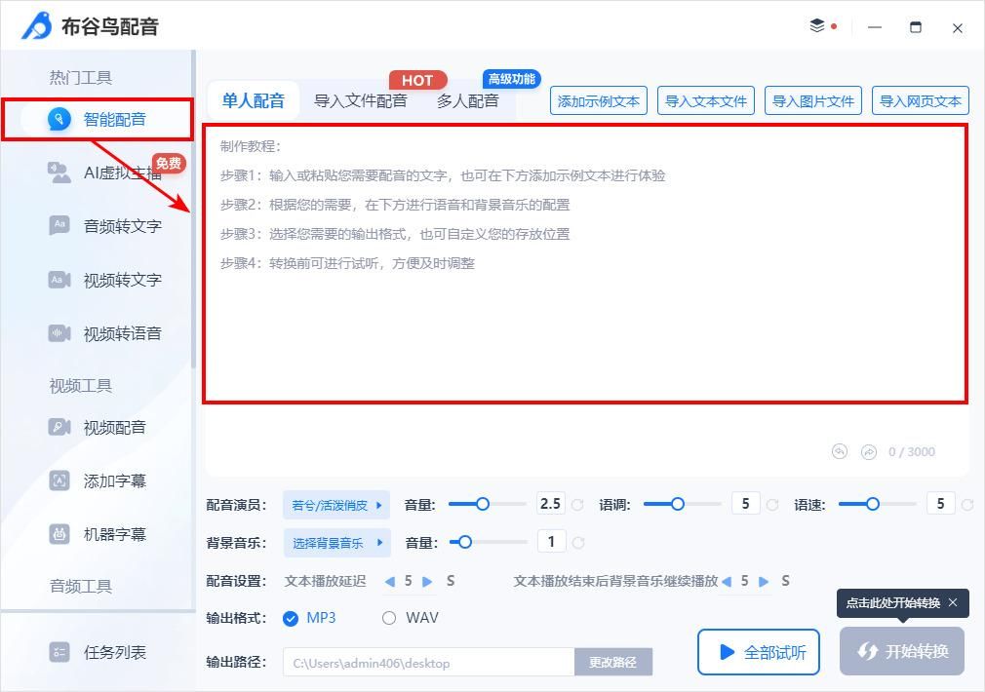Click 导入网页文本 button
The image size is (985, 692).
(x=921, y=101)
